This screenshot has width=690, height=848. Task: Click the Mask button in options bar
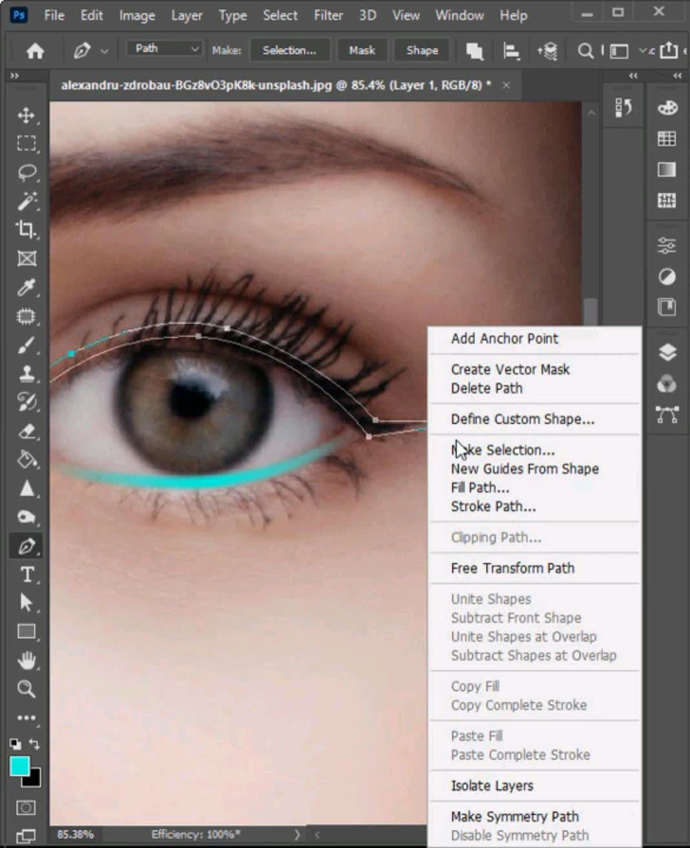coord(362,50)
